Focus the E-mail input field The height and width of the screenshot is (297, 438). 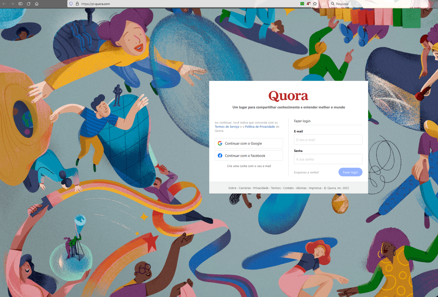328,140
